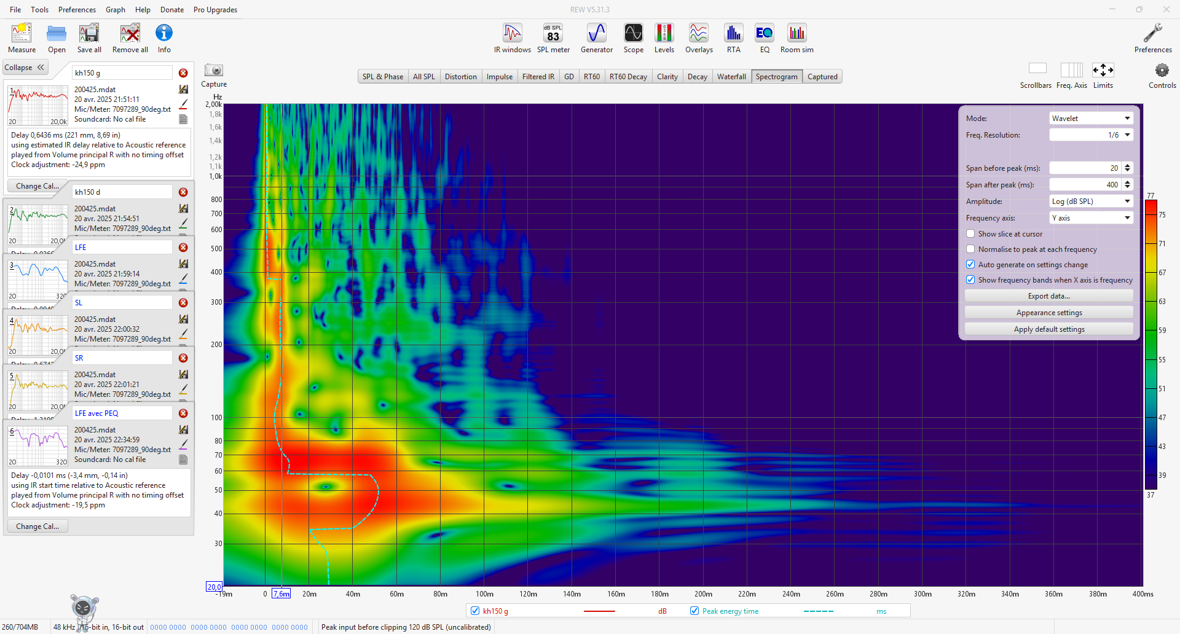
Task: Delete the kh150 d measurement
Action: click(x=183, y=192)
